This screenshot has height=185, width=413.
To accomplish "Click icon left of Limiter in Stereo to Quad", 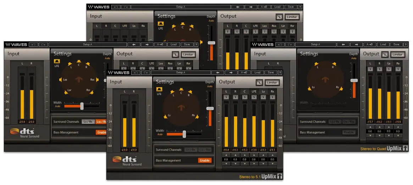I will pyautogui.click(x=385, y=55).
